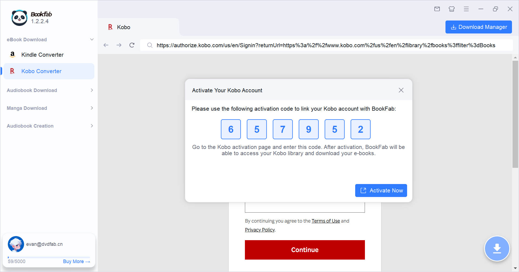Open the hamburger main menu
The width and height of the screenshot is (519, 272).
(x=466, y=9)
